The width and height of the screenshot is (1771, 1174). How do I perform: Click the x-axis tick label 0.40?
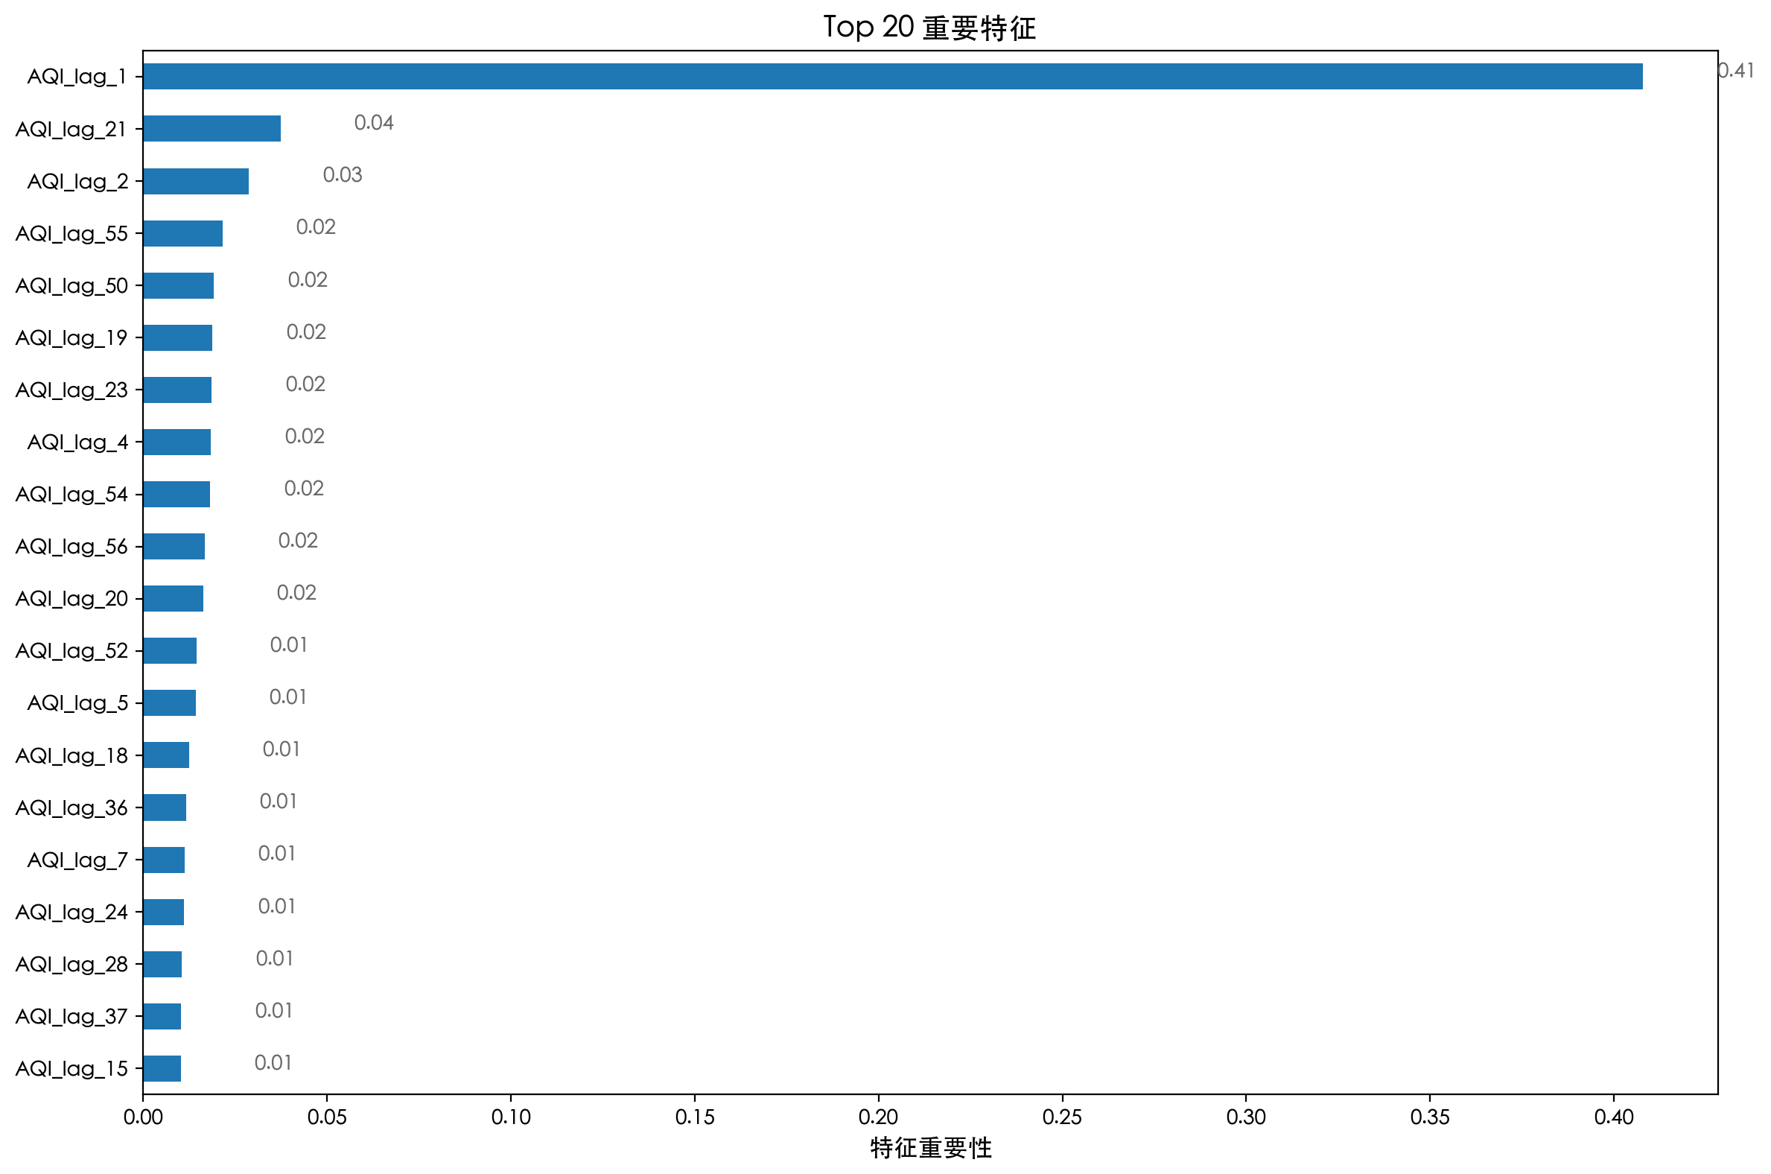click(1614, 1118)
